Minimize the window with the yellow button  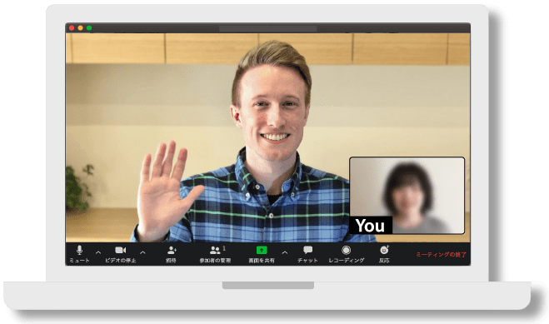tap(81, 28)
